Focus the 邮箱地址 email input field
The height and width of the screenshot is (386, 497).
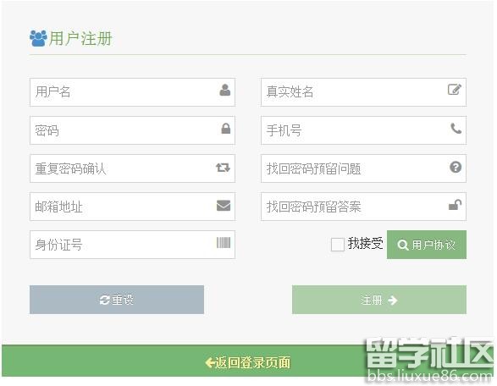132,207
